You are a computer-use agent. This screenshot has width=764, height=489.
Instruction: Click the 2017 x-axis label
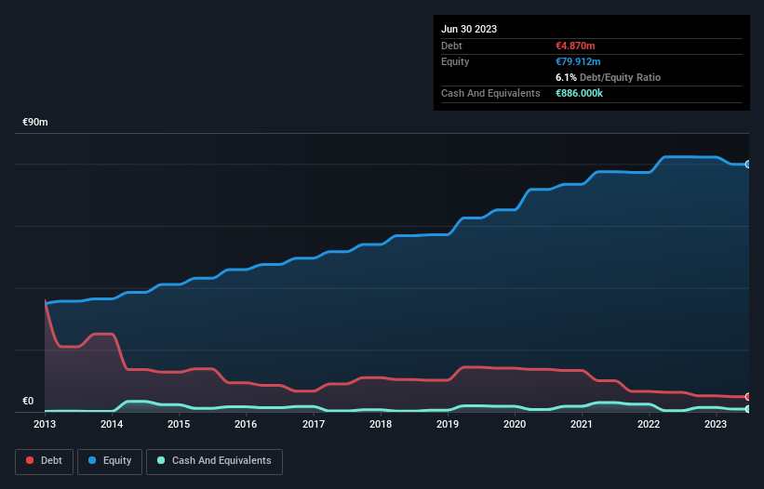pos(314,424)
